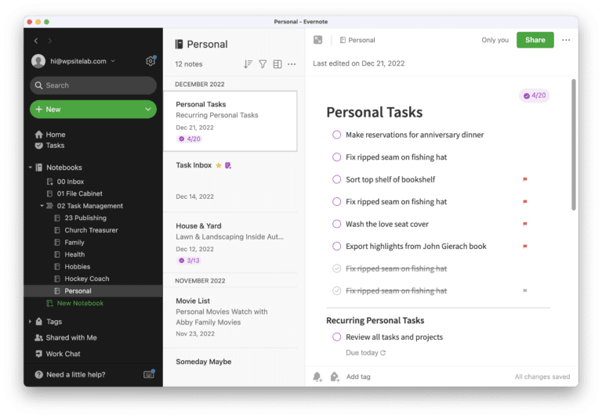The height and width of the screenshot is (418, 602).
Task: Open settings gear icon in sidebar
Action: point(150,61)
